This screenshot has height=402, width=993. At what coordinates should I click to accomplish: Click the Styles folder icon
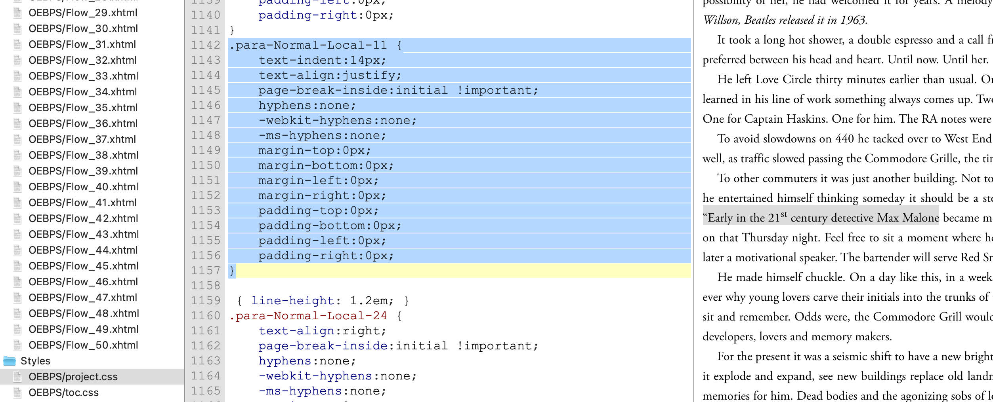pos(9,361)
